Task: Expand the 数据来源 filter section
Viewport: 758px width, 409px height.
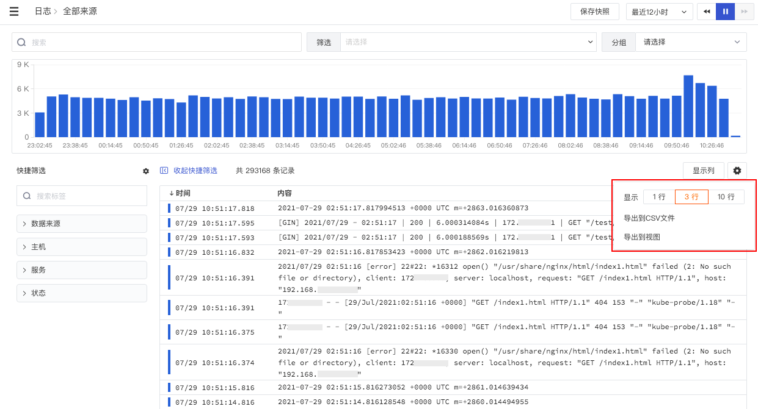Action: coord(82,224)
